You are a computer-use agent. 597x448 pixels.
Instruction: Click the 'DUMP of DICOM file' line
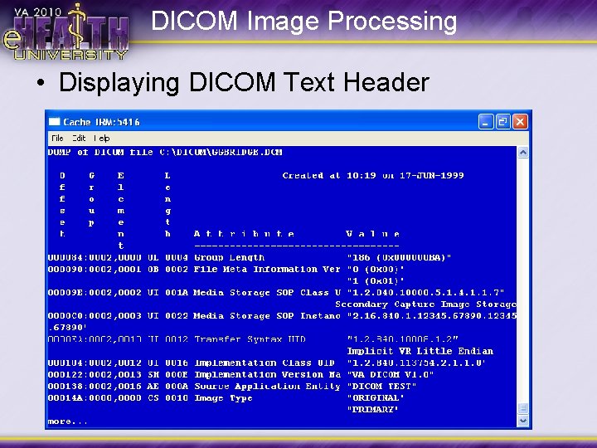pyautogui.click(x=165, y=153)
